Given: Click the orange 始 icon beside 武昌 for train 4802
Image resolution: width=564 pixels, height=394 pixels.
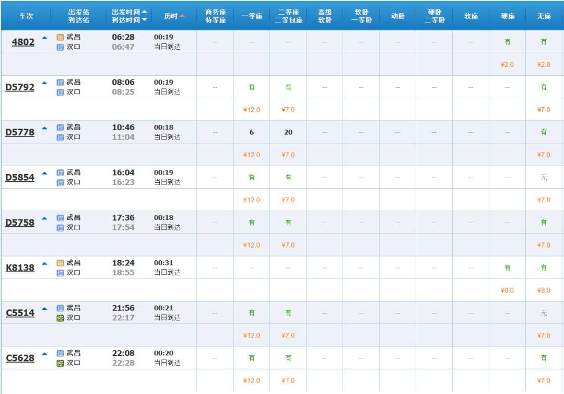Looking at the screenshot, I should point(60,38).
